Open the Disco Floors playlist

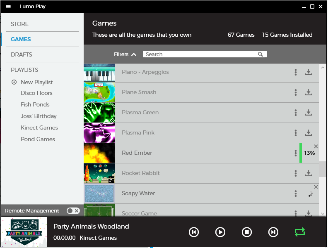(x=36, y=93)
